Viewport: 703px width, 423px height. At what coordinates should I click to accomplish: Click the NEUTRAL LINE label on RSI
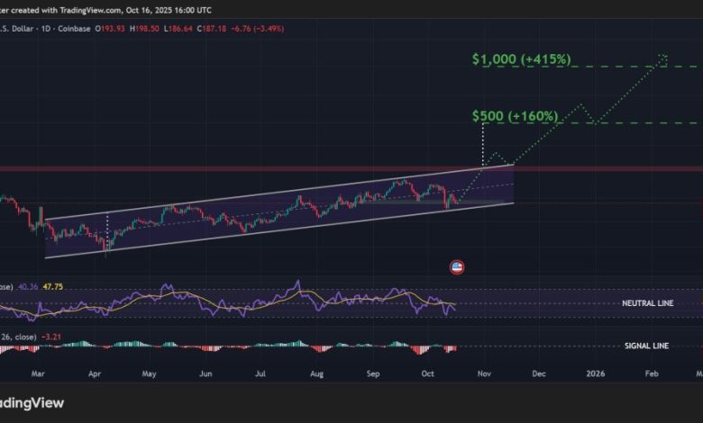[x=648, y=304]
